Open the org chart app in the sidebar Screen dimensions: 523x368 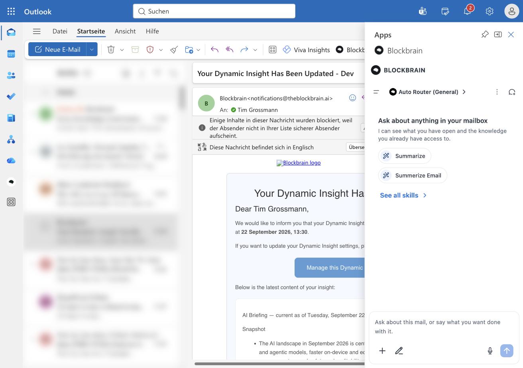[11, 139]
